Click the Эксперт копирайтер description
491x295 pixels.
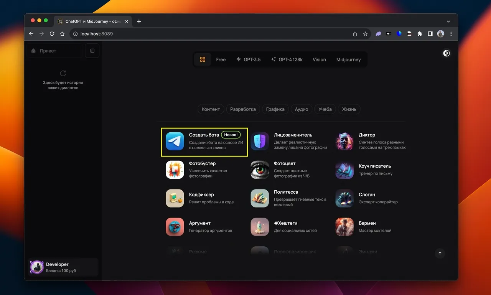(x=378, y=202)
